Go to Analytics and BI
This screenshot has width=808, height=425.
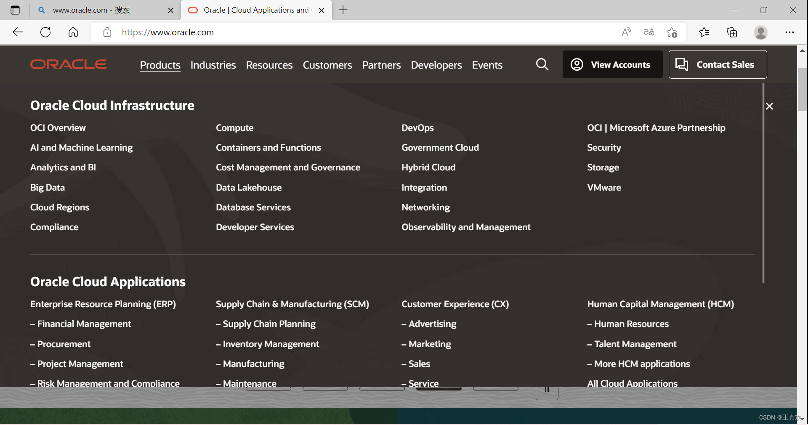63,167
